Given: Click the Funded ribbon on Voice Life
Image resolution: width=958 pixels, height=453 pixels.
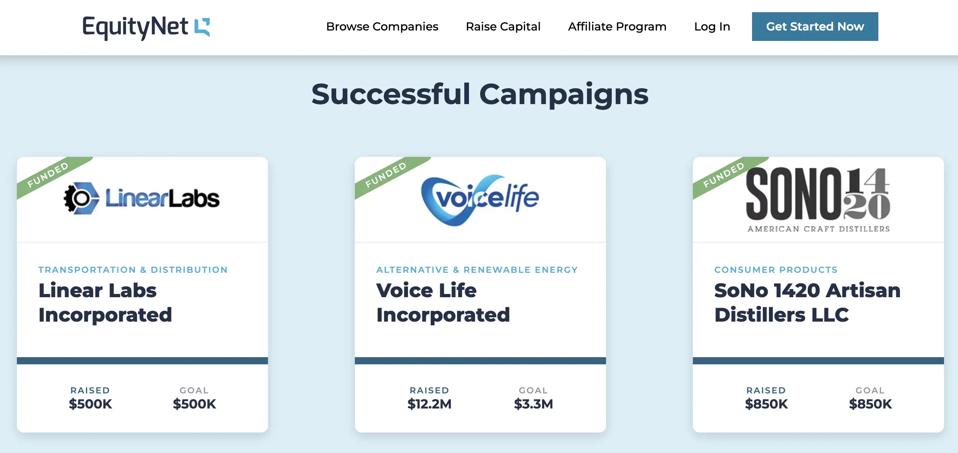Looking at the screenshot, I should click(x=386, y=174).
